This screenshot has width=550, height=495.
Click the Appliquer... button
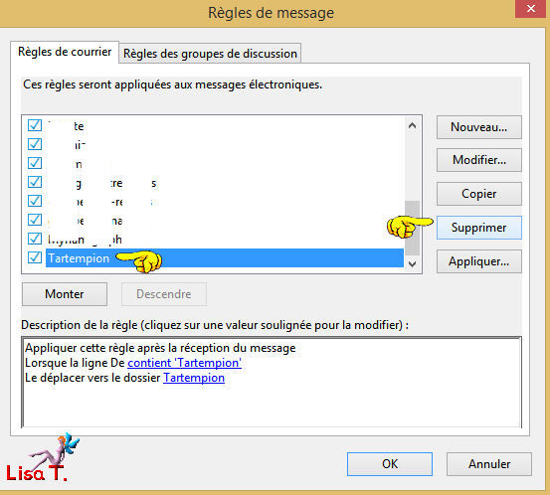[478, 261]
